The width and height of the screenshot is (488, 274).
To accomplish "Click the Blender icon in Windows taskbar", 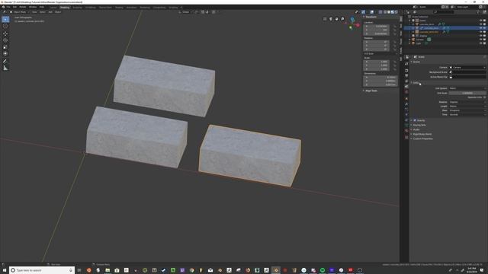I will pyautogui.click(x=276, y=270).
